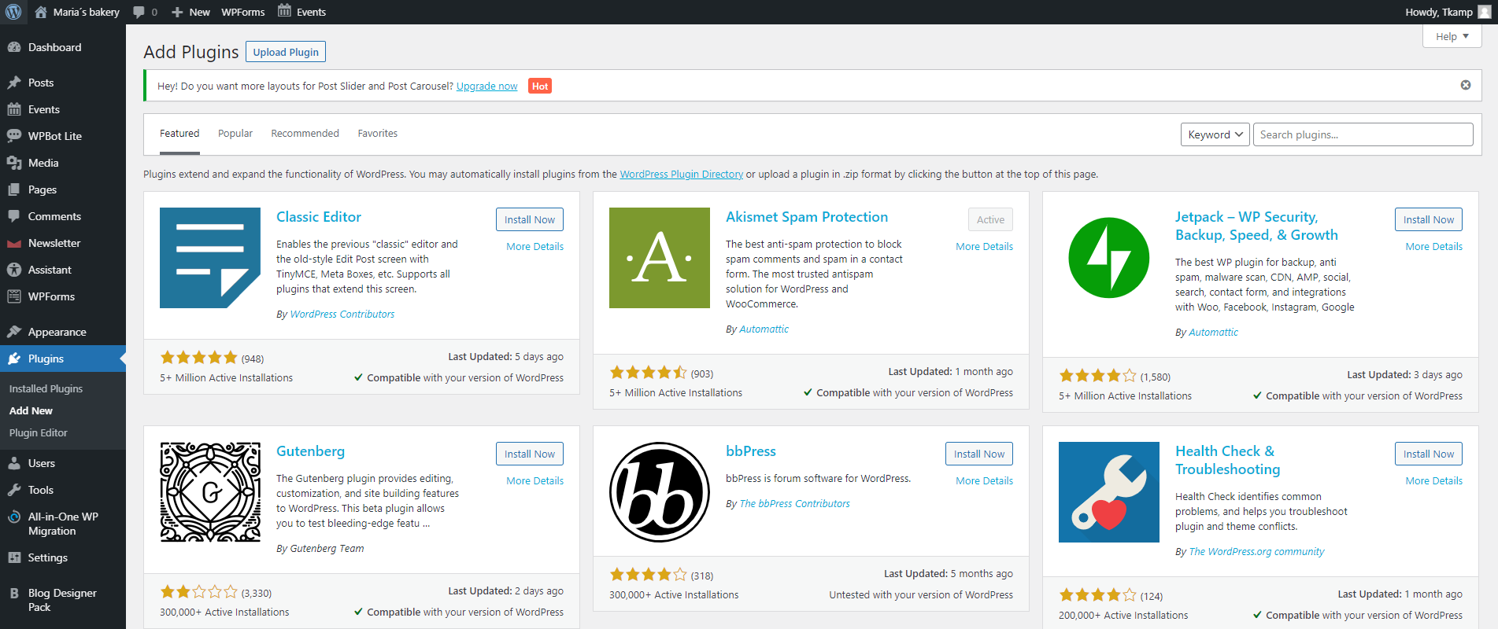Open the Keyword search type dropdown

(x=1215, y=134)
